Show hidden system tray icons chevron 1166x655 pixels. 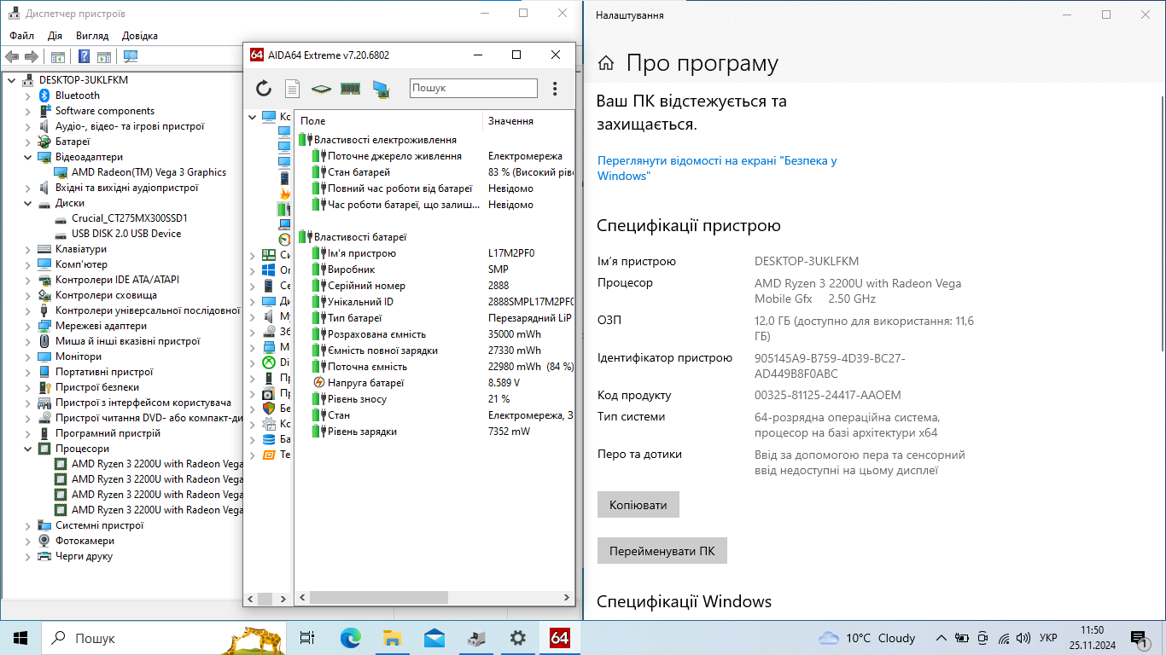point(941,638)
